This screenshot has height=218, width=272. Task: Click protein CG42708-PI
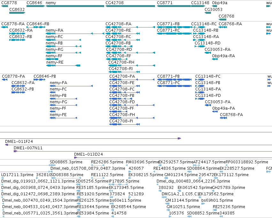point(121,121)
